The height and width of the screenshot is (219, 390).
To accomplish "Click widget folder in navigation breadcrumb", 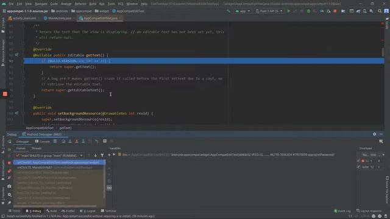I will (102, 11).
